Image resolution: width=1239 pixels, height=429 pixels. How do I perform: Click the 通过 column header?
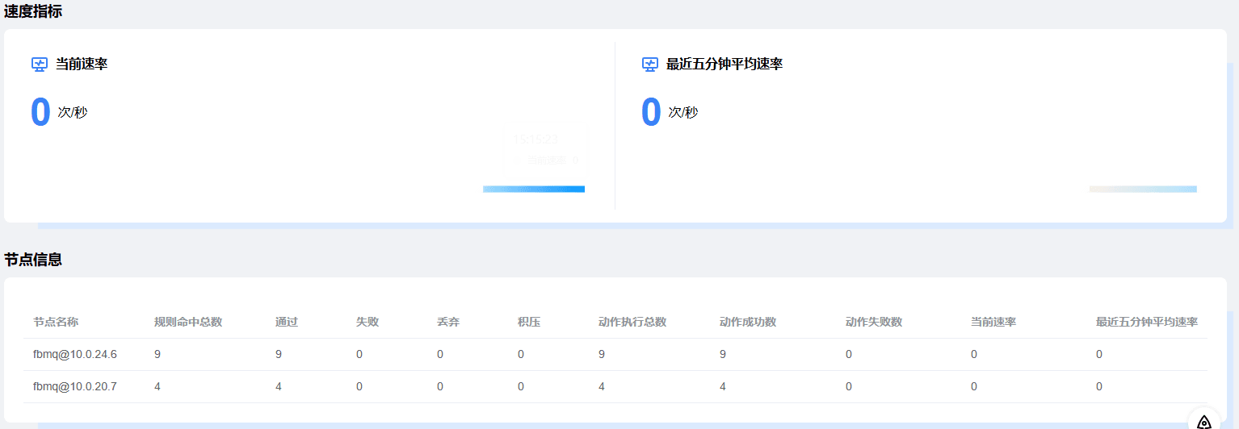pyautogui.click(x=287, y=322)
